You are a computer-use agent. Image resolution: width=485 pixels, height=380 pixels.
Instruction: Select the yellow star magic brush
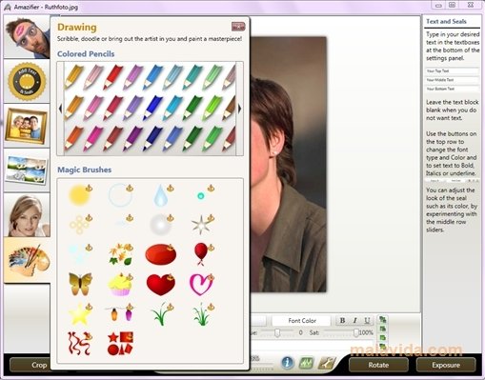pyautogui.click(x=79, y=314)
